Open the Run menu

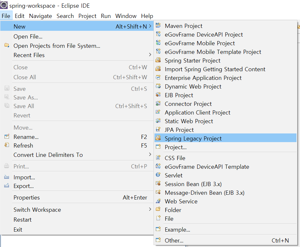click(106, 16)
